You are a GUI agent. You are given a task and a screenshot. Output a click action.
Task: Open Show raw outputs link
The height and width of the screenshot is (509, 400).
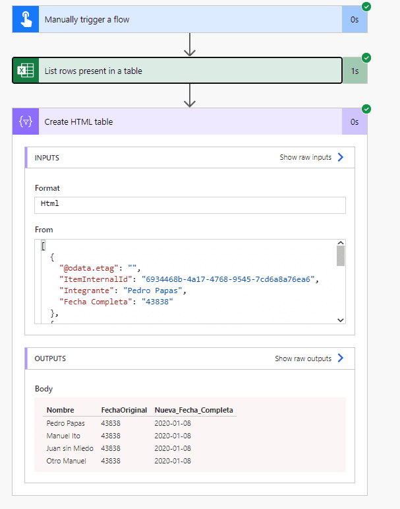coord(302,358)
